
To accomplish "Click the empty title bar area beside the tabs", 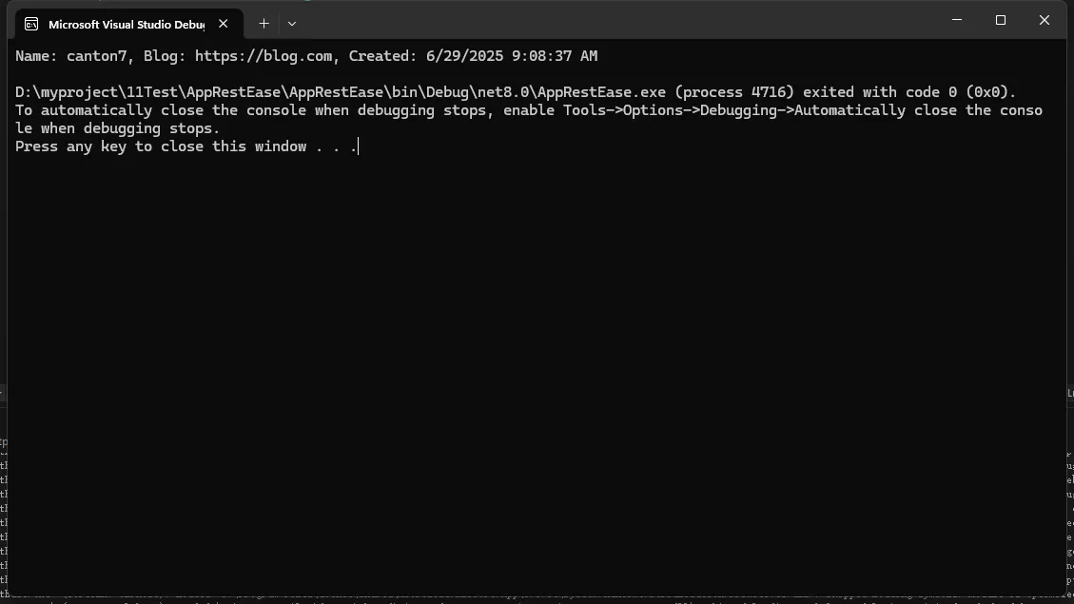I will click(616, 21).
